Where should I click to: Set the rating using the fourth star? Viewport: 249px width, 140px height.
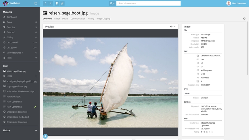(209, 132)
